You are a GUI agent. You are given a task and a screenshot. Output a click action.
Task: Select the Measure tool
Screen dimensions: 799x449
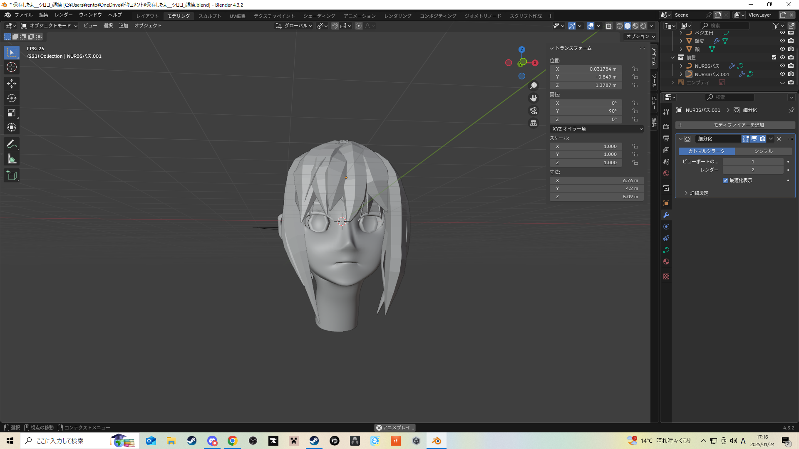11,159
